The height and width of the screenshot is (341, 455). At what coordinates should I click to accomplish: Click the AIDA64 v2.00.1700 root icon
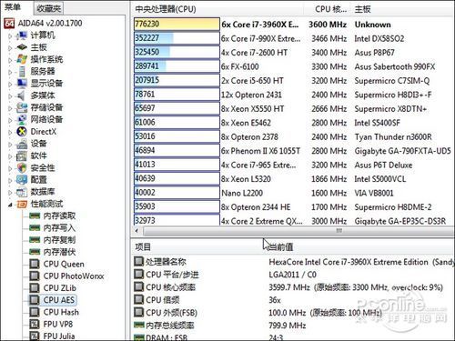9,24
